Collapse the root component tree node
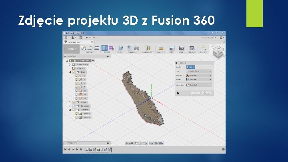The width and height of the screenshot is (288, 162). click(x=67, y=61)
